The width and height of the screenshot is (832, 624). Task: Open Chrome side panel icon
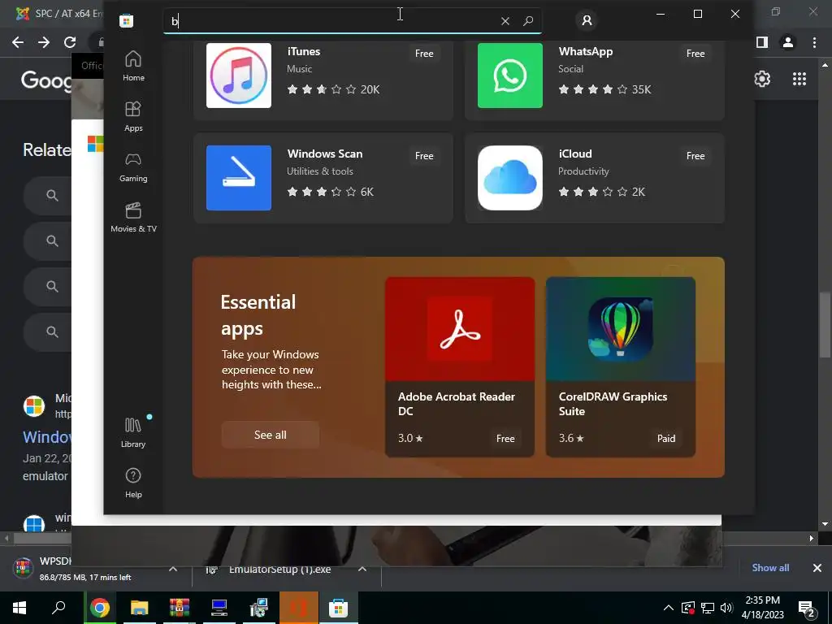point(762,42)
